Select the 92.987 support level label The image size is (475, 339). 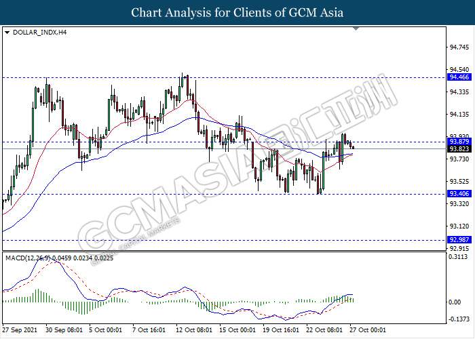tap(459, 240)
